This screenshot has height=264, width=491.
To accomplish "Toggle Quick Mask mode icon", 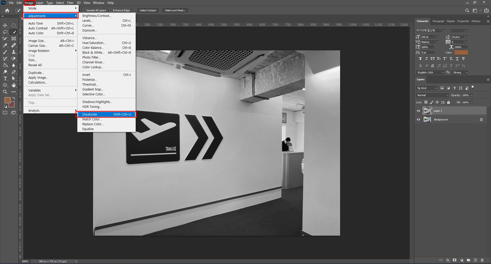I will (x=5, y=113).
